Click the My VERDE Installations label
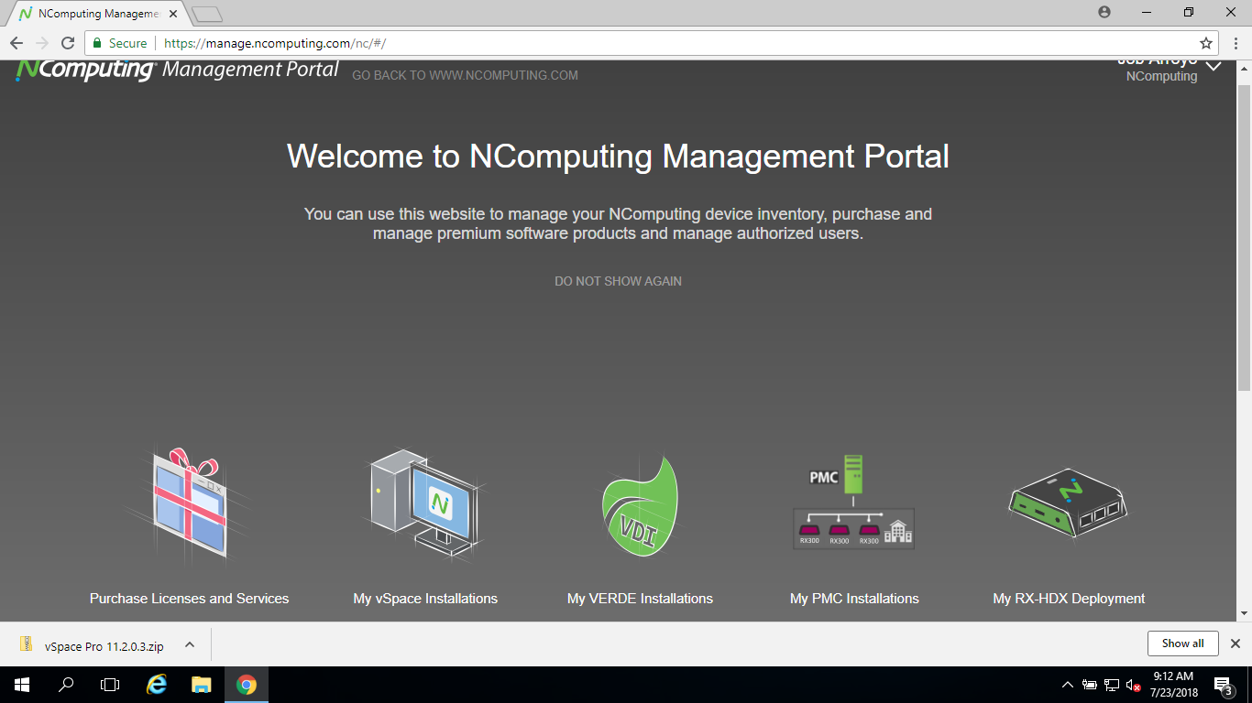Screen dimensions: 1252x703 pyautogui.click(x=640, y=599)
